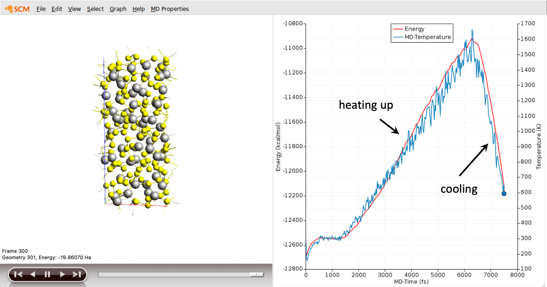Skip to the last frame of the movie

coord(77,274)
